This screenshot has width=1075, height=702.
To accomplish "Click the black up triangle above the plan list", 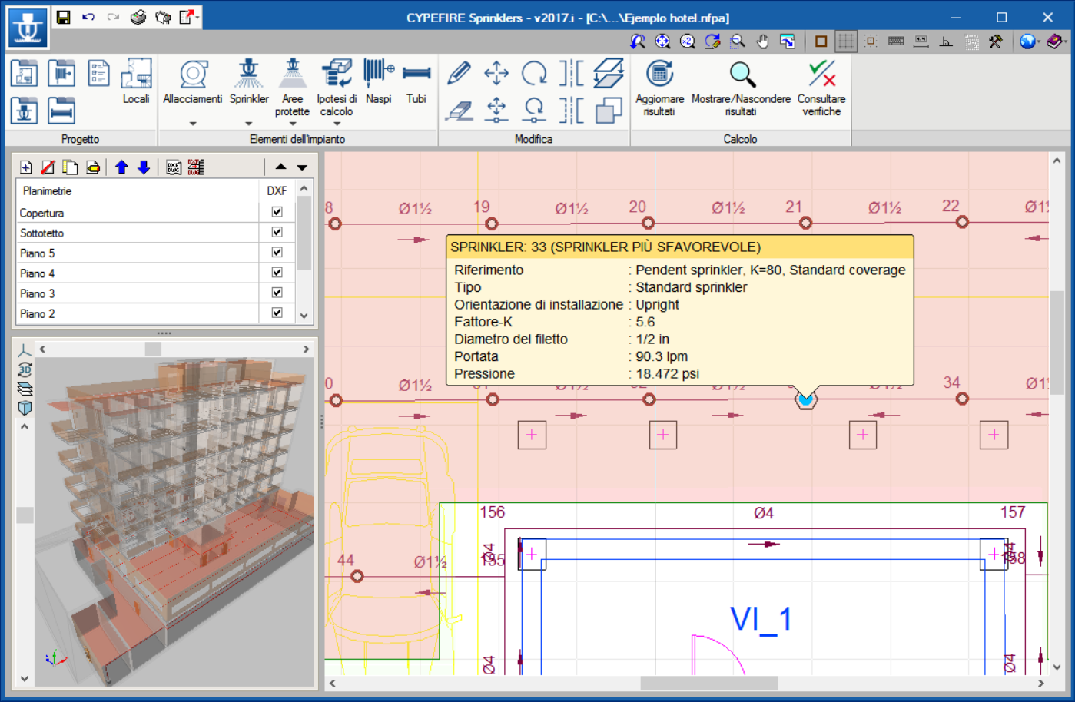I will pyautogui.click(x=281, y=167).
